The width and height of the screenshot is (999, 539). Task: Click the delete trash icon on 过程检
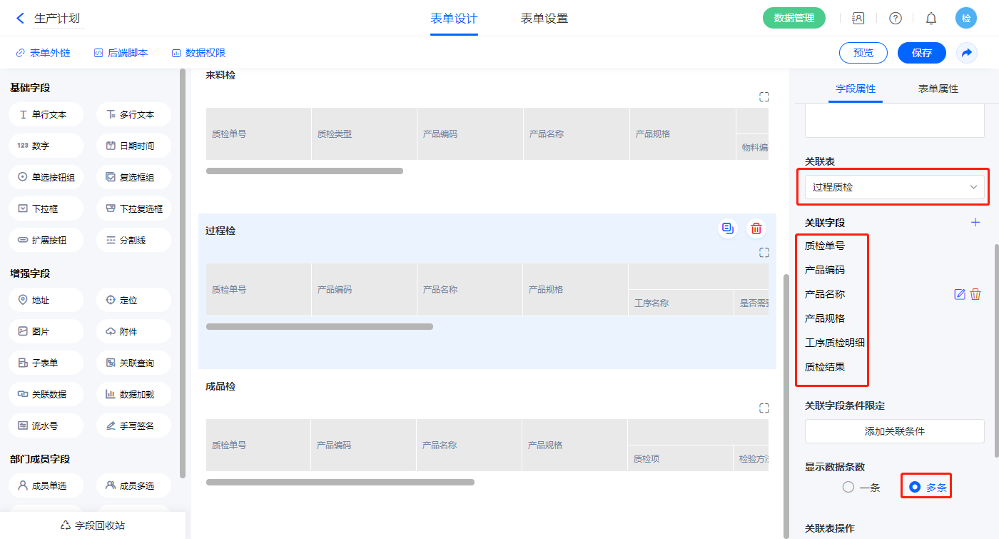pyautogui.click(x=756, y=229)
